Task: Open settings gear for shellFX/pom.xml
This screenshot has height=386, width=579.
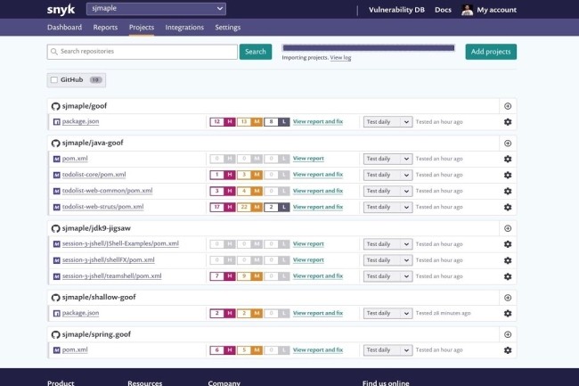Action: coord(508,260)
